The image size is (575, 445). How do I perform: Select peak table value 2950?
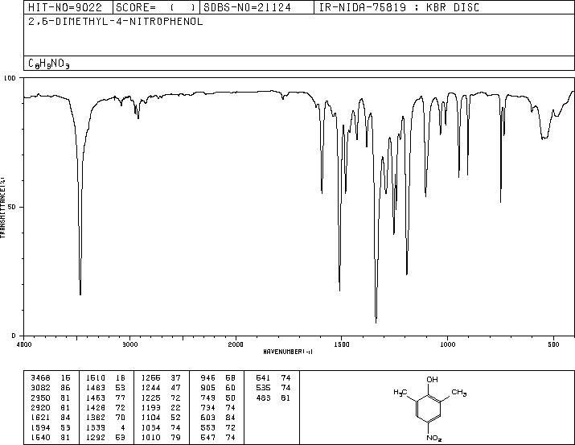40,398
